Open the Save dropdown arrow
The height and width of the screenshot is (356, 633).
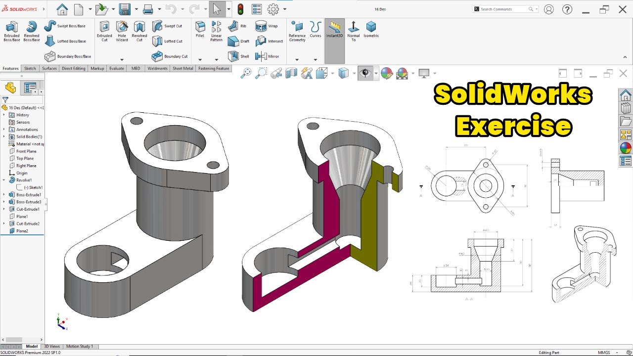click(136, 9)
